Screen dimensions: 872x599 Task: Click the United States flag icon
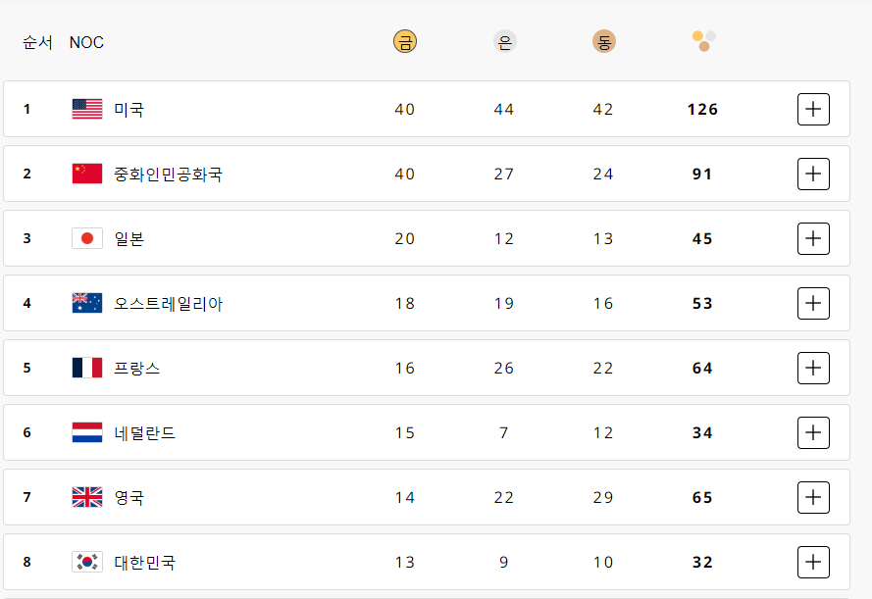point(87,109)
